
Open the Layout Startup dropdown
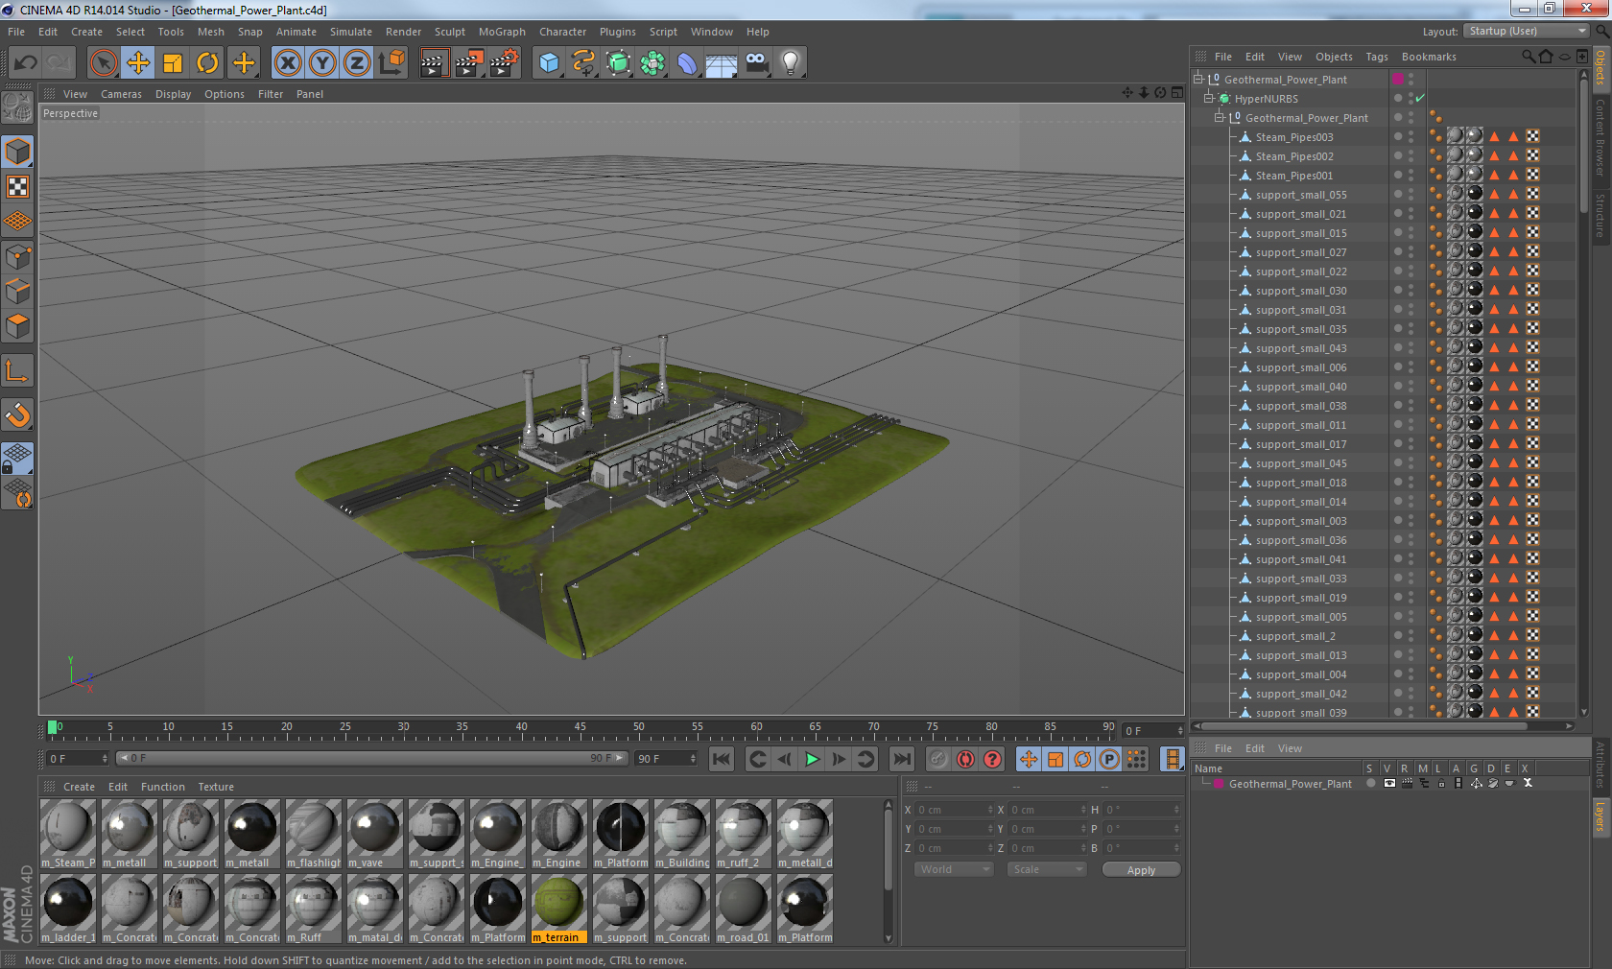point(1528,32)
